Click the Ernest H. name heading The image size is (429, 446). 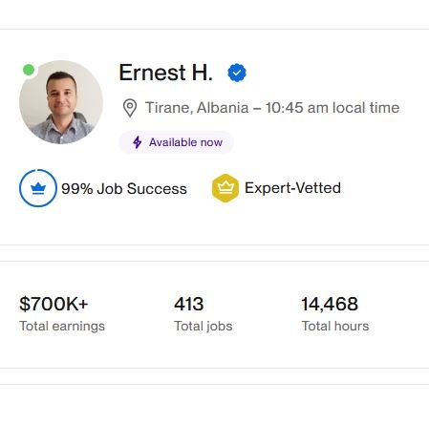click(165, 73)
